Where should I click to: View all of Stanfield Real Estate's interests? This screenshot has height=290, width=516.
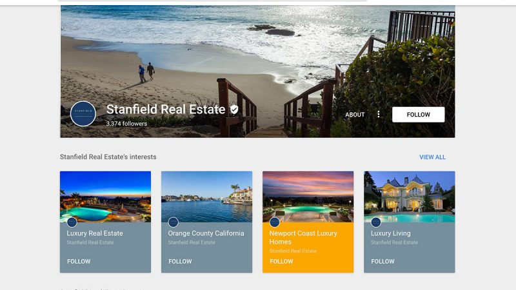(x=432, y=157)
